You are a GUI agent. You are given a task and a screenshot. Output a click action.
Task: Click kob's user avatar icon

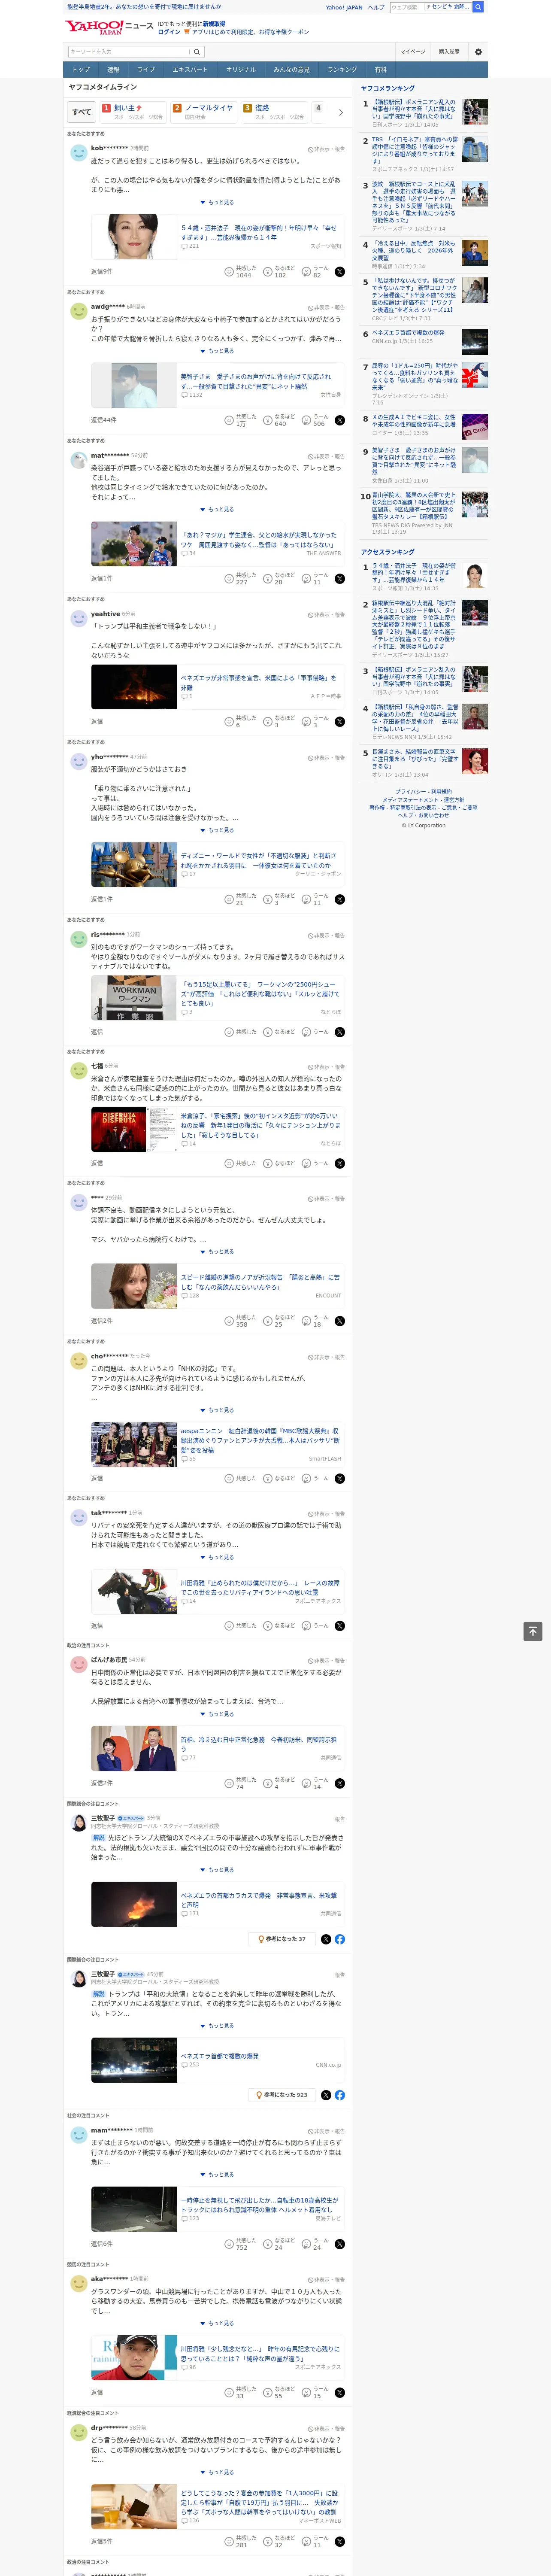[79, 153]
